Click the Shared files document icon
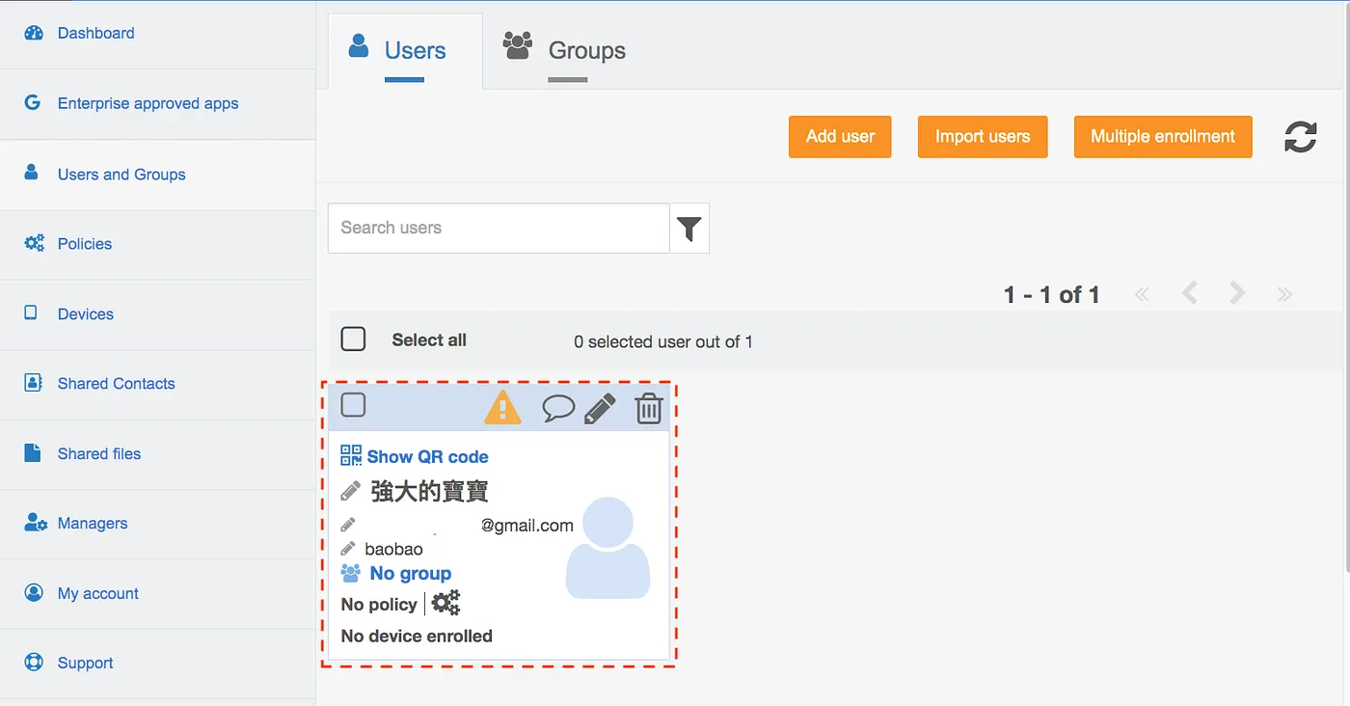Viewport: 1350px width, 706px height. (33, 452)
